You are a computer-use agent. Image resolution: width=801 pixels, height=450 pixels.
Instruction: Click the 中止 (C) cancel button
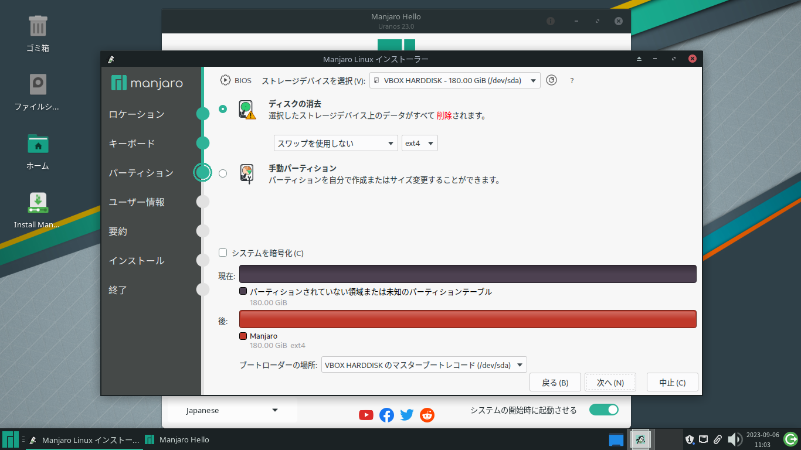click(673, 383)
